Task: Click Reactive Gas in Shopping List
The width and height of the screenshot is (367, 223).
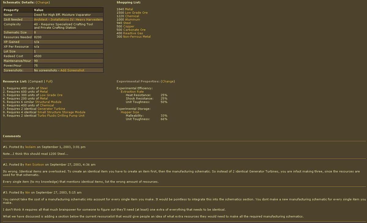Action: pyautogui.click(x=133, y=33)
